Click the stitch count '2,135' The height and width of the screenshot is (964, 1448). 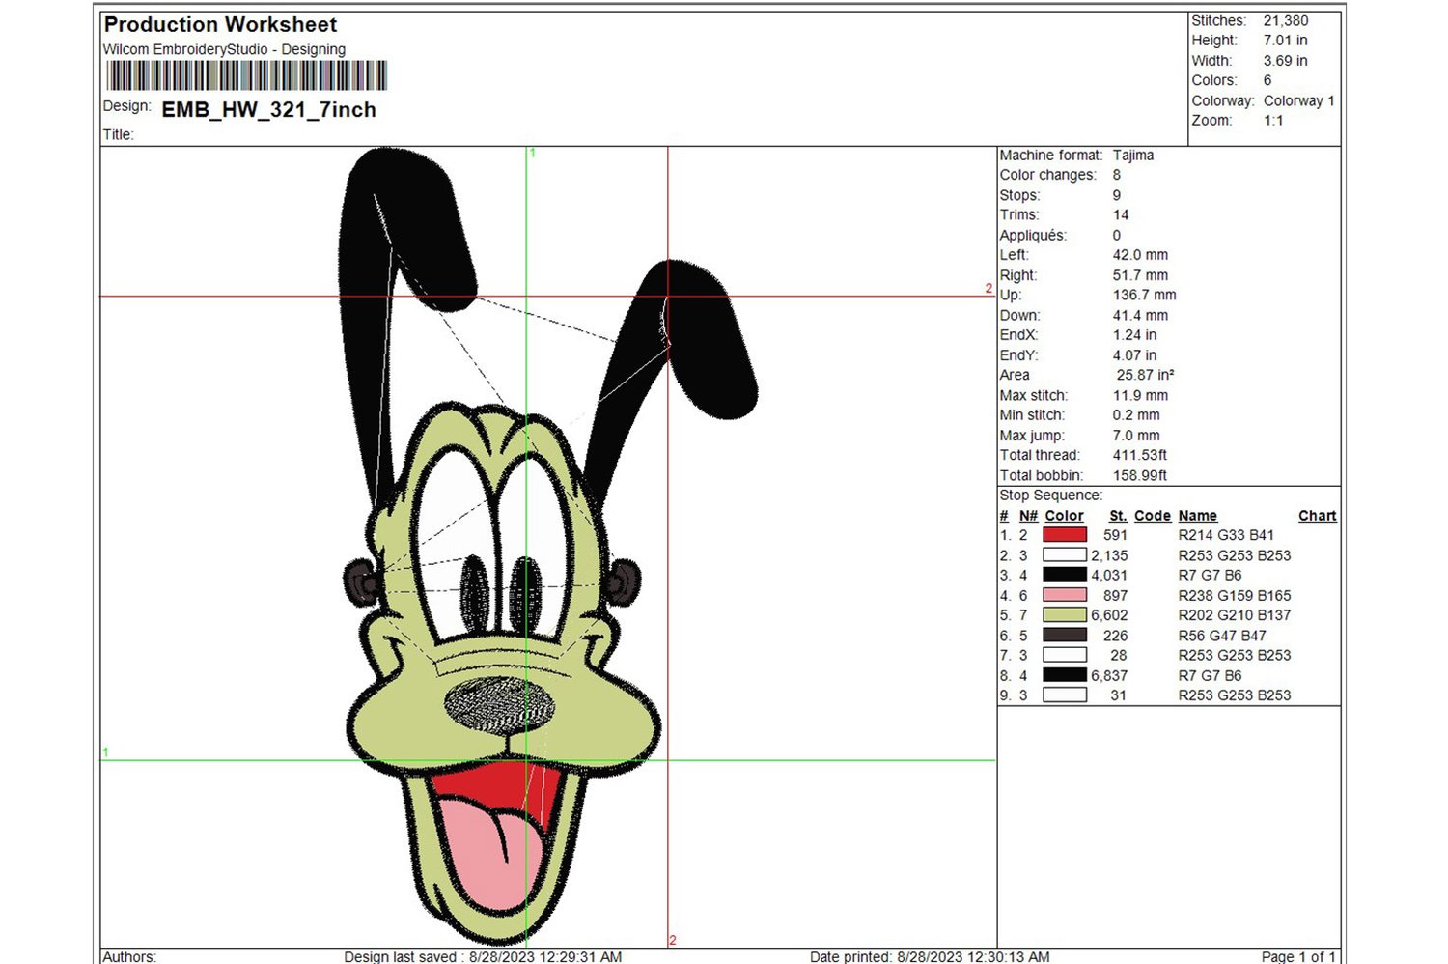[1109, 555]
